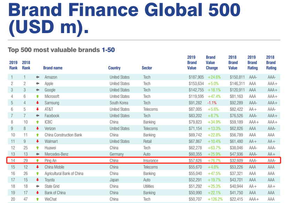This screenshot has height=203, width=287.
Task: Click the Sector column header
Action: (x=147, y=68)
